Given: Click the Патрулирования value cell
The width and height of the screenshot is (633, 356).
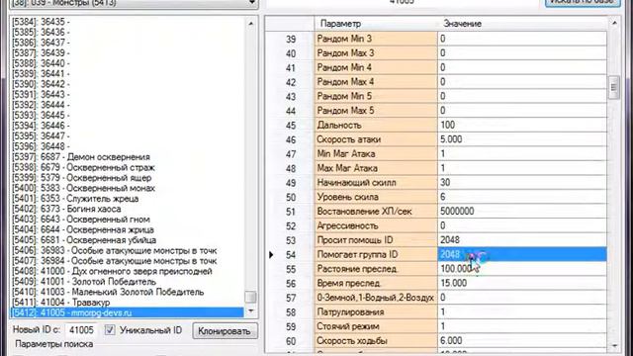Looking at the screenshot, I should coord(522,312).
